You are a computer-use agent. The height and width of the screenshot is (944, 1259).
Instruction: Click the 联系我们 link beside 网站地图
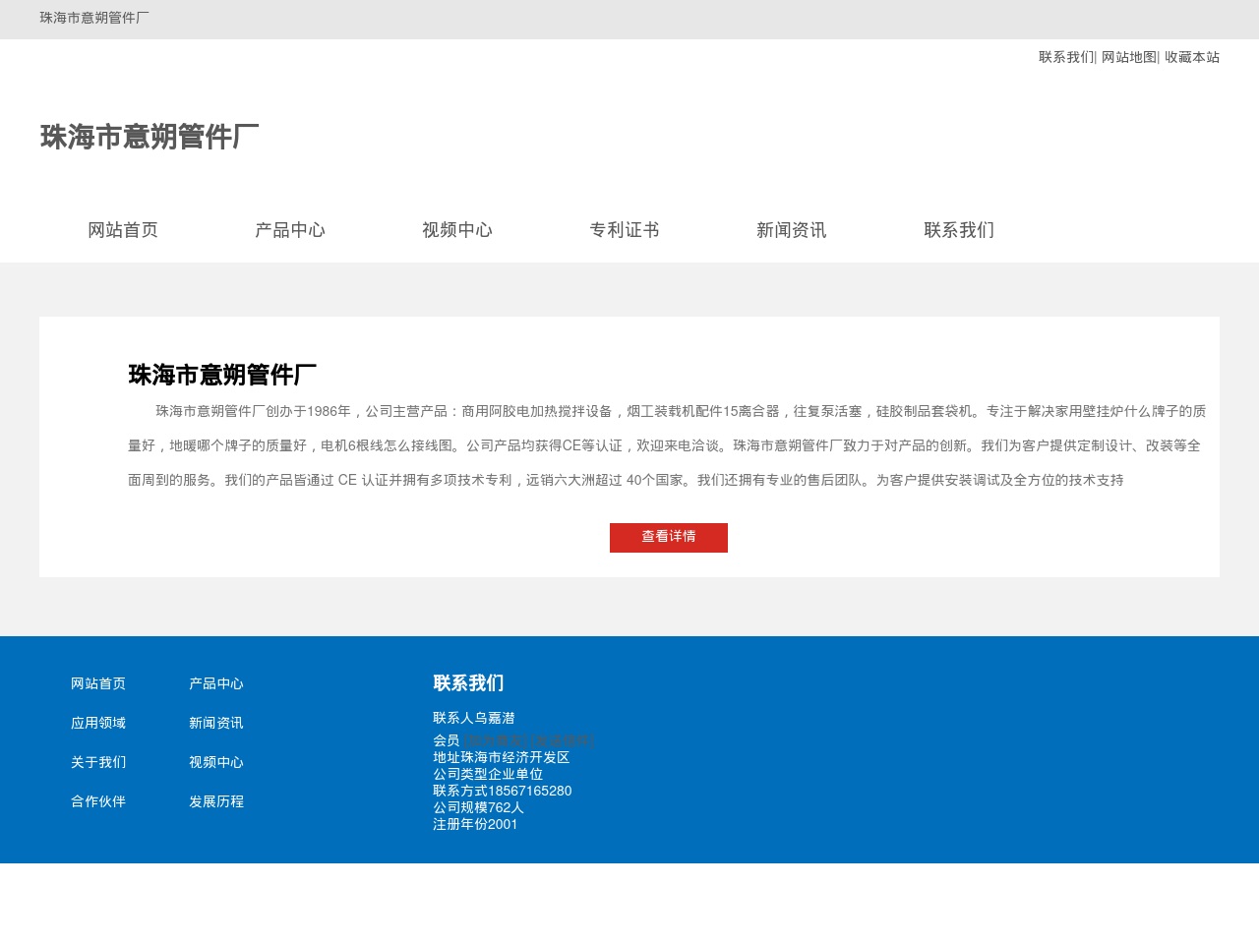[1066, 57]
